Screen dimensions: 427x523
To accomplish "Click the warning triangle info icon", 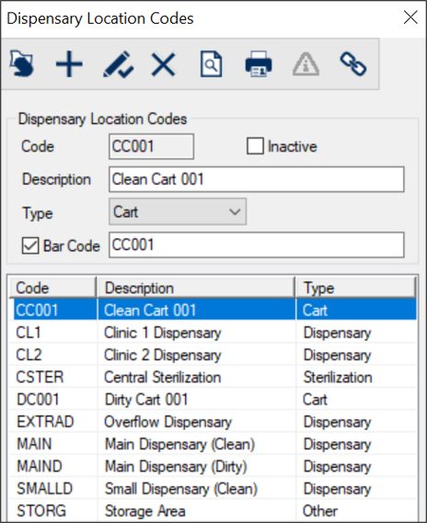I will coord(306,63).
